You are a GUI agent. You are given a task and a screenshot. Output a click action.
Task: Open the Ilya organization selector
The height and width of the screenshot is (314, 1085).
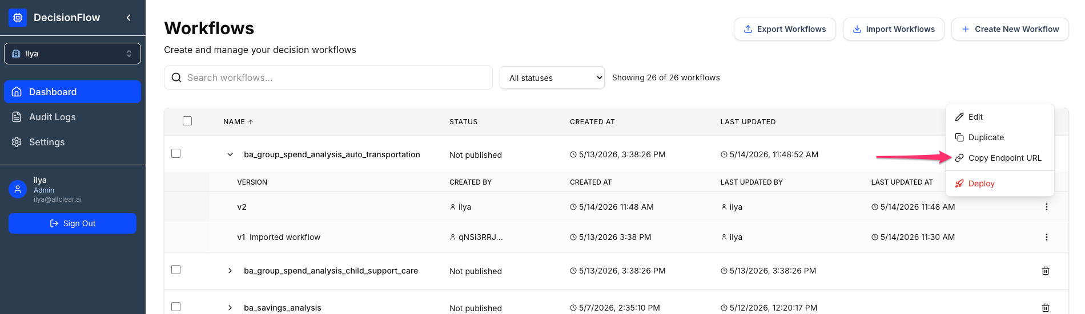(73, 54)
